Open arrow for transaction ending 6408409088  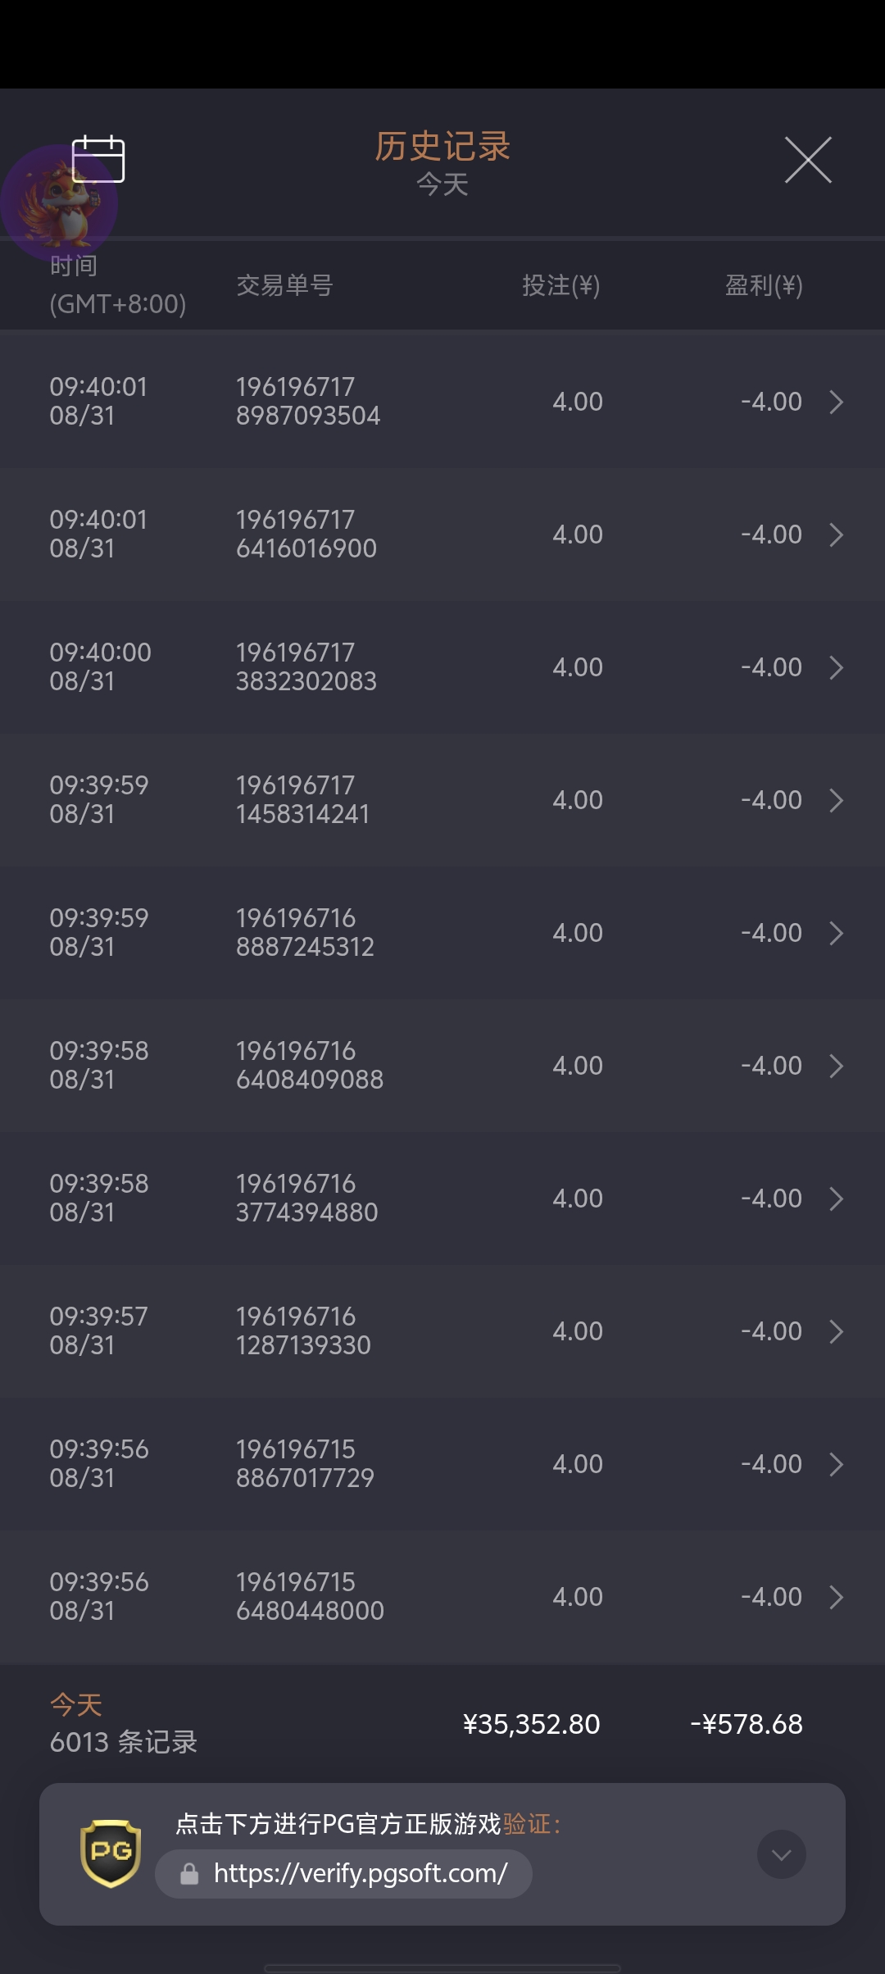[836, 1066]
